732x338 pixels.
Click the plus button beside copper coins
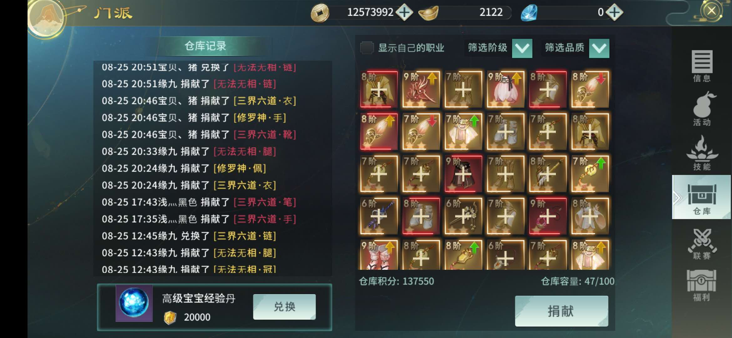404,13
